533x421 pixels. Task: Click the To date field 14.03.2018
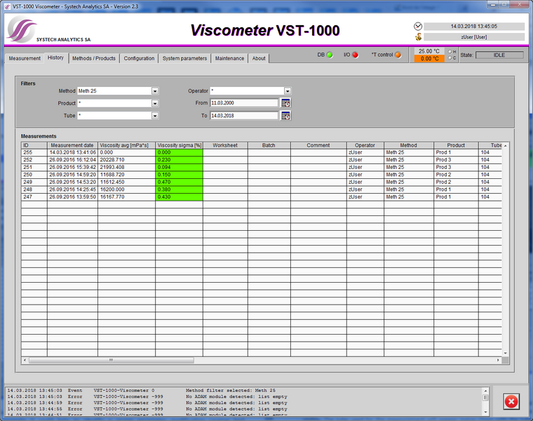pos(244,116)
